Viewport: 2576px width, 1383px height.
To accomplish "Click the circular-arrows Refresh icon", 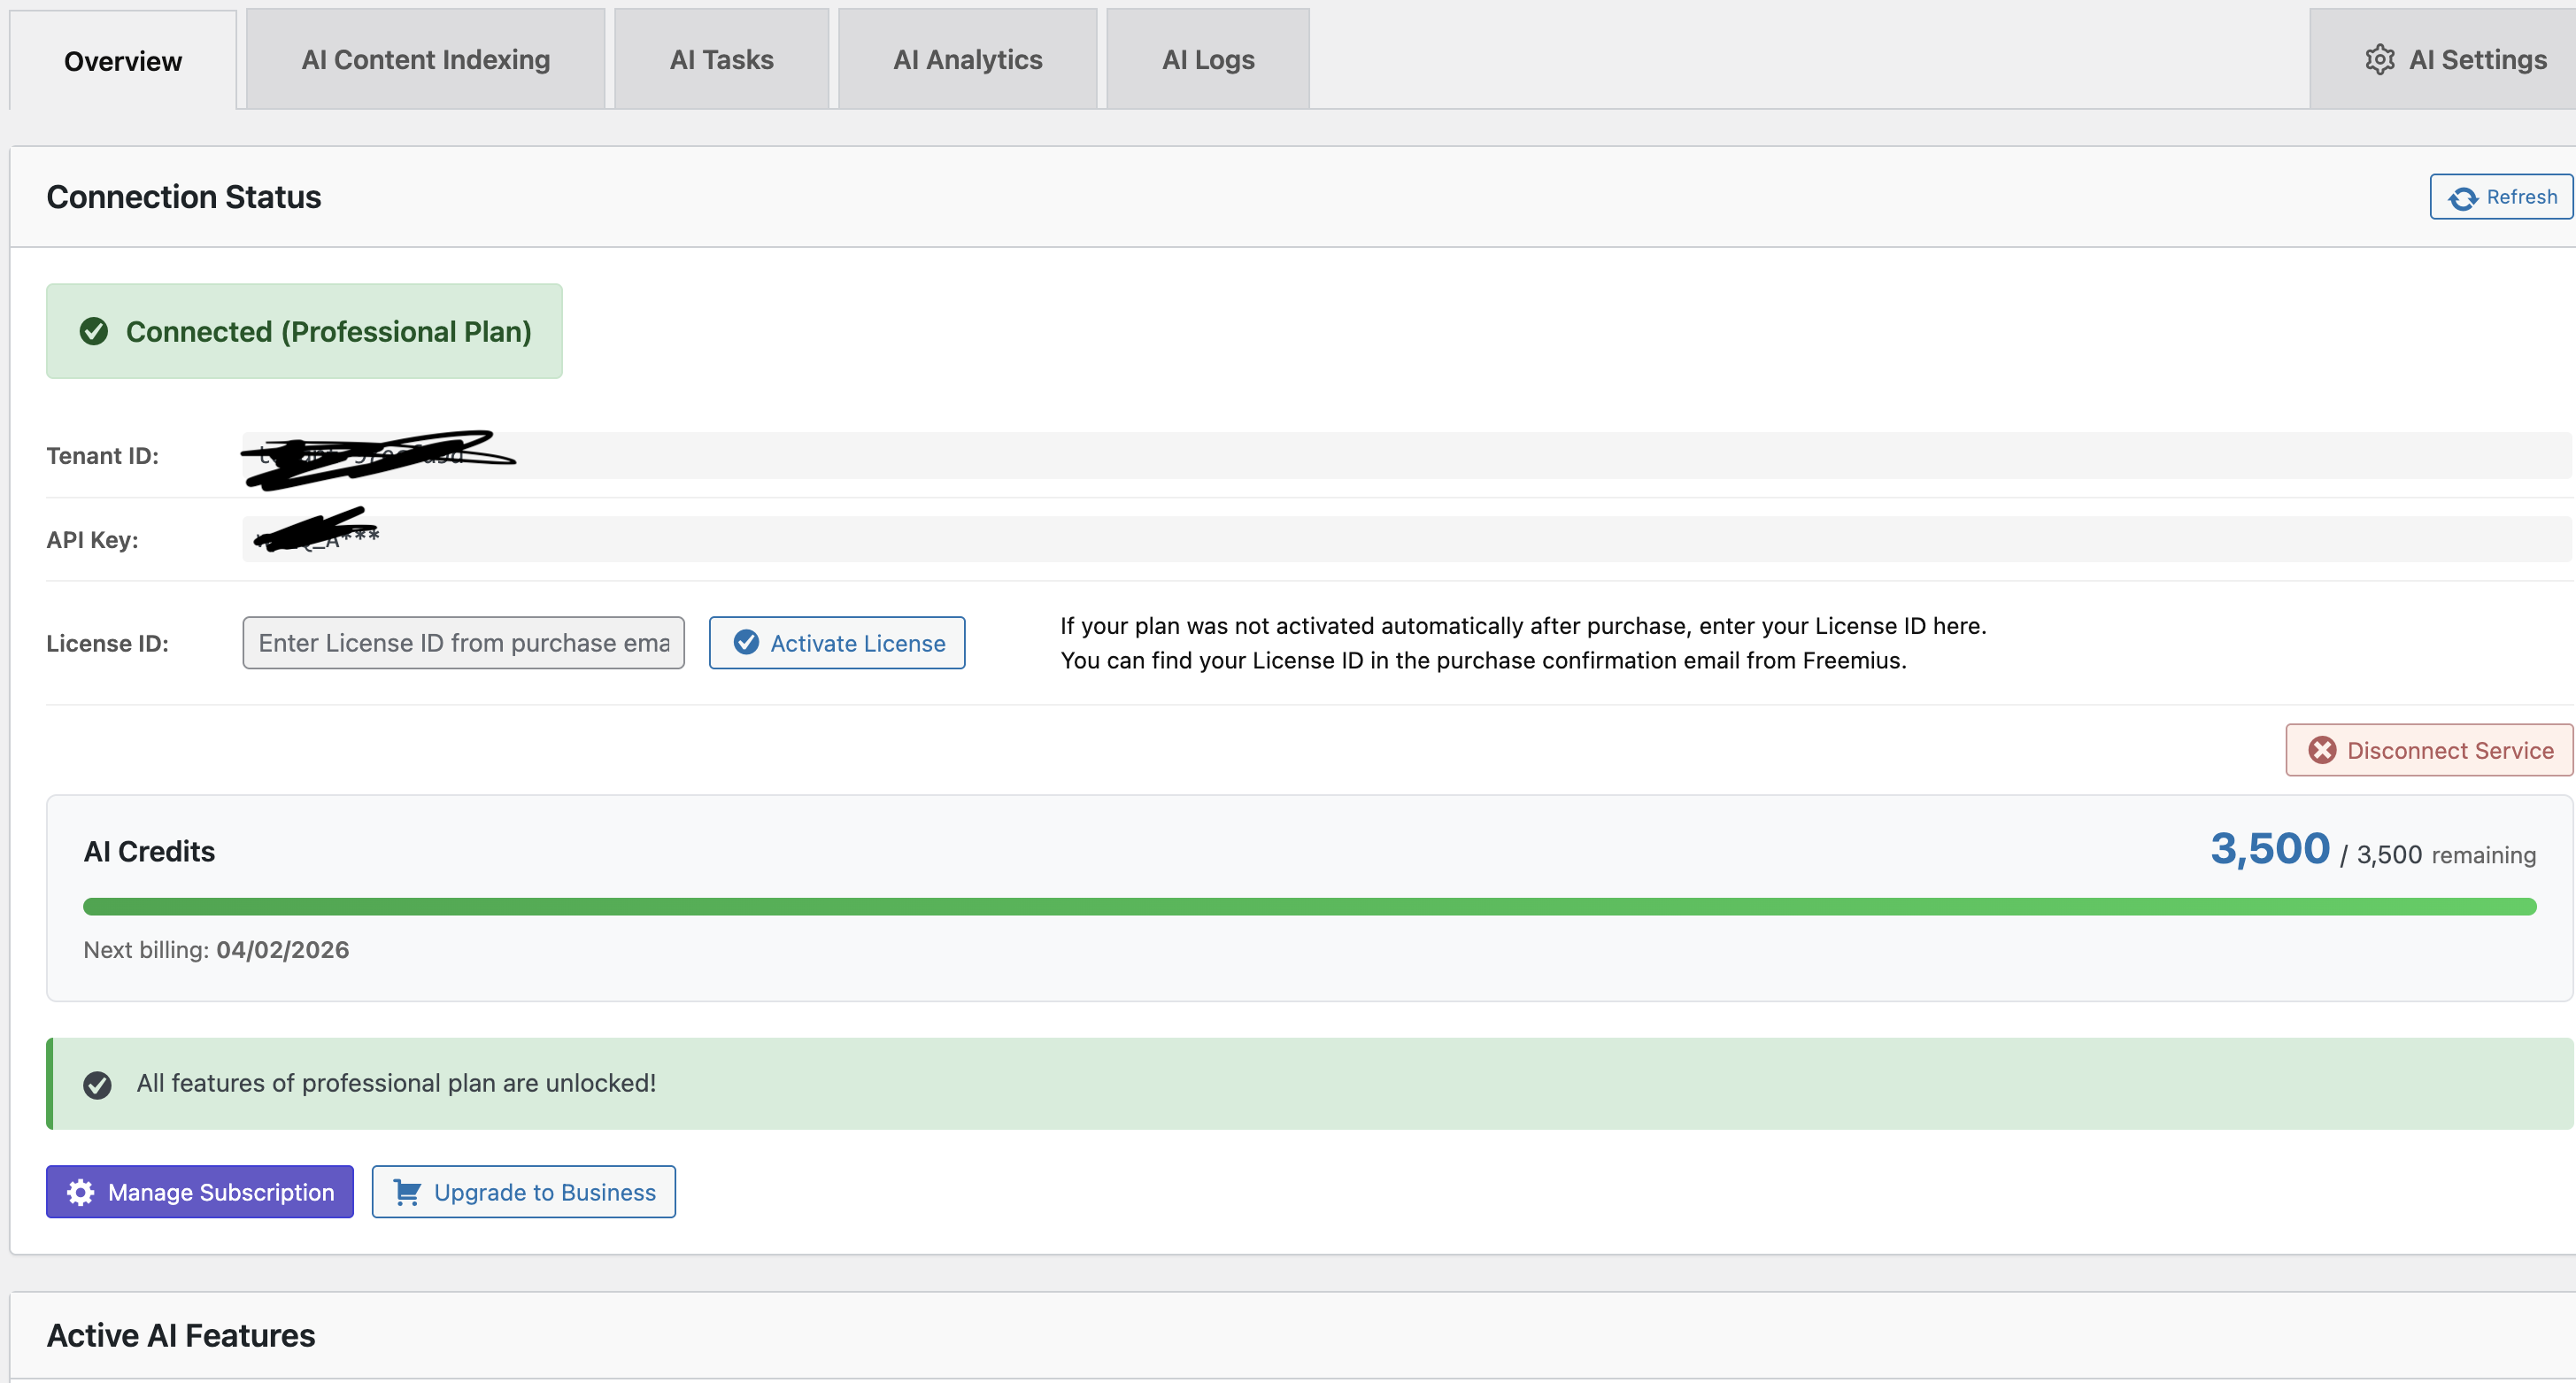I will pos(2462,198).
